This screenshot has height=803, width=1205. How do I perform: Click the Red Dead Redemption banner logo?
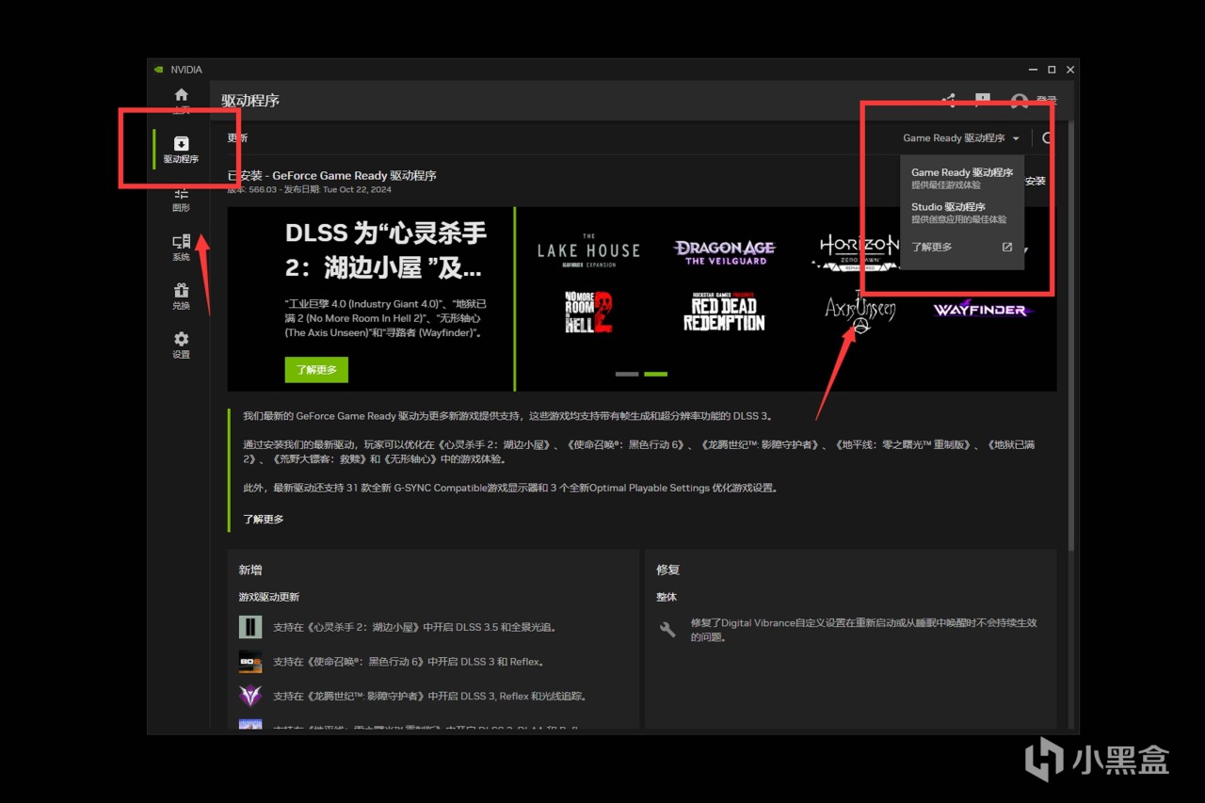(724, 312)
